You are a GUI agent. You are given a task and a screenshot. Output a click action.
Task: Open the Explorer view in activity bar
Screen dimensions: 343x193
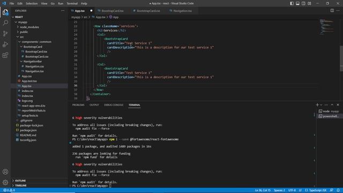(5, 12)
